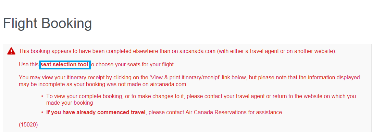The width and height of the screenshot is (372, 133).
Task: Click the second red bullet point marker
Action: 42,112
